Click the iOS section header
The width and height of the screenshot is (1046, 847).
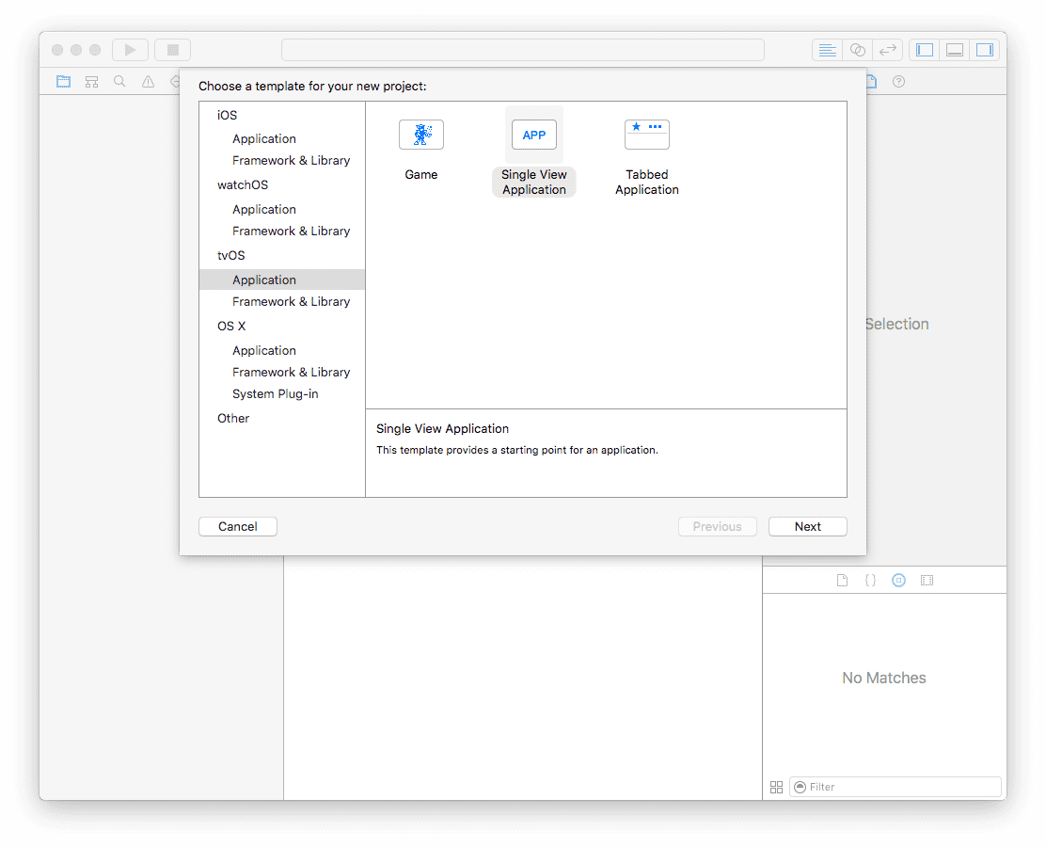click(227, 115)
